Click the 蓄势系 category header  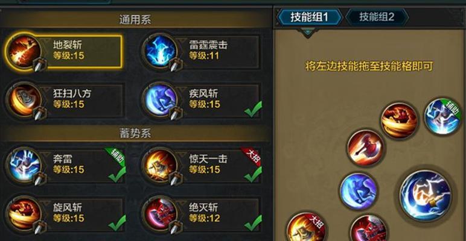coord(135,134)
